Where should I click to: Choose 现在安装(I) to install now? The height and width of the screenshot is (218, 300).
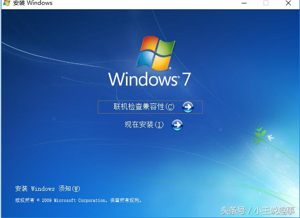coord(144,125)
